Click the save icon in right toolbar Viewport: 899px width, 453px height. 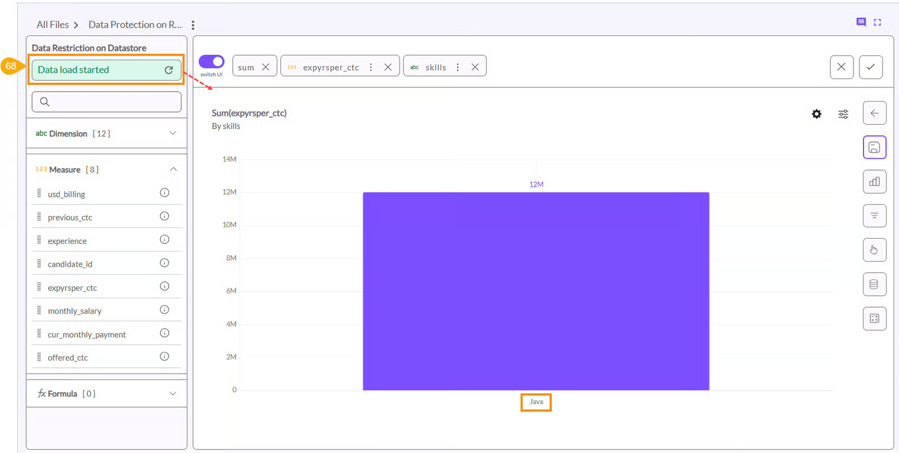(874, 147)
